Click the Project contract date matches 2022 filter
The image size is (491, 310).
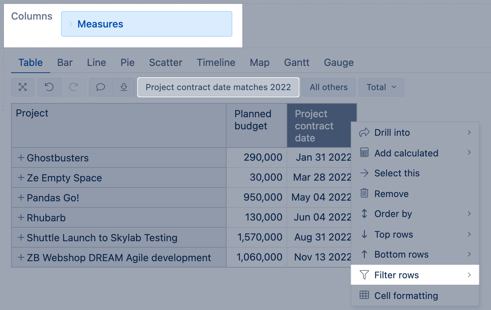(x=218, y=87)
